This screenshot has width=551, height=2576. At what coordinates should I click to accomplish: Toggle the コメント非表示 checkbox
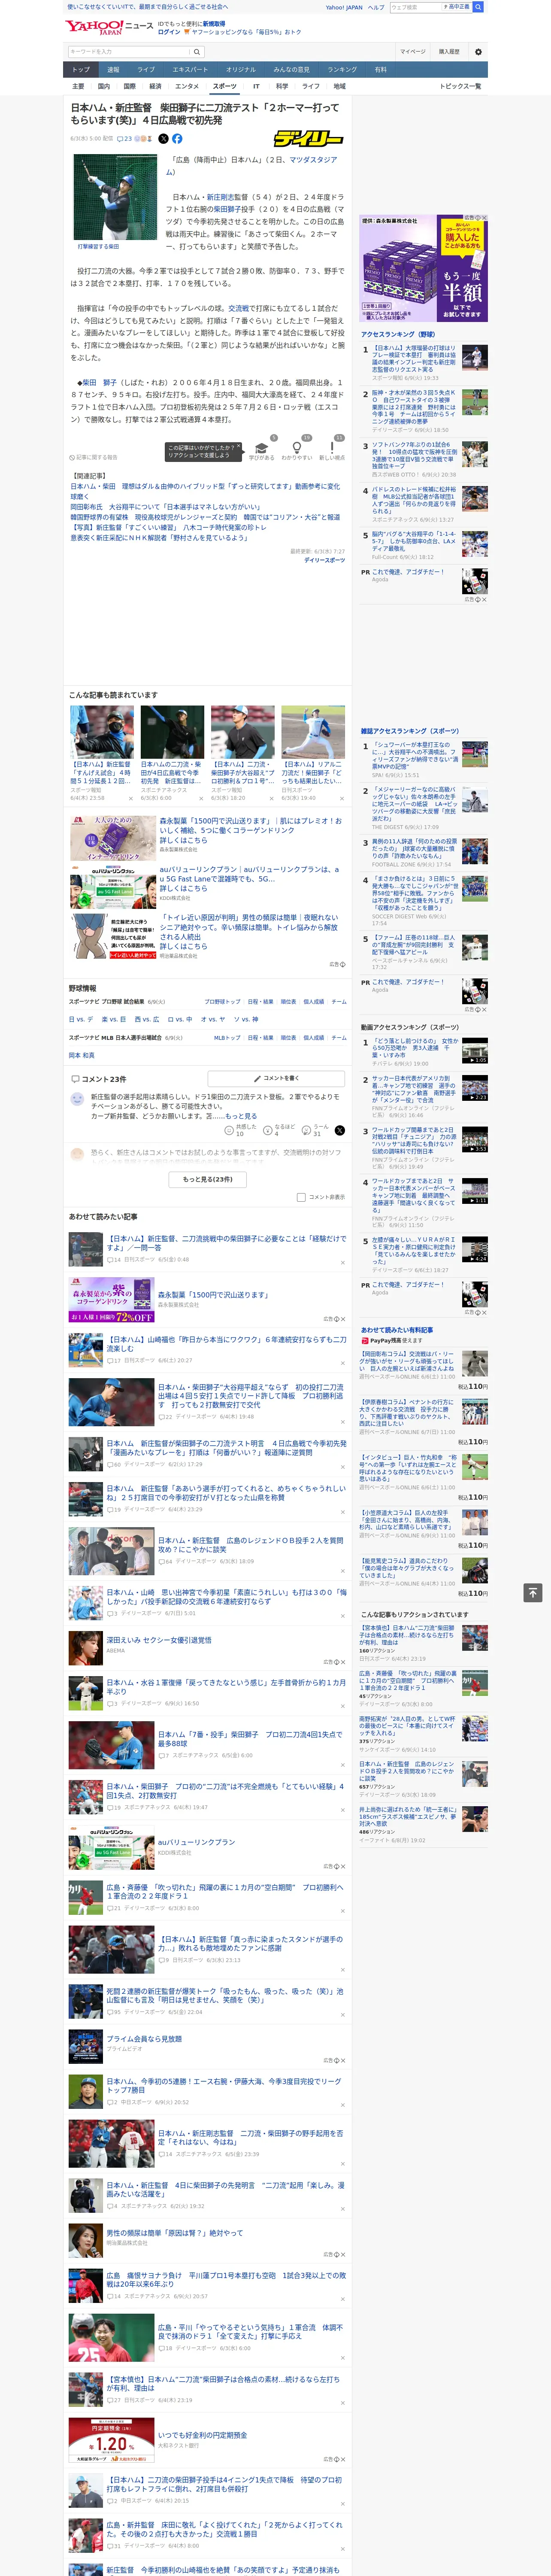pos(301,1197)
